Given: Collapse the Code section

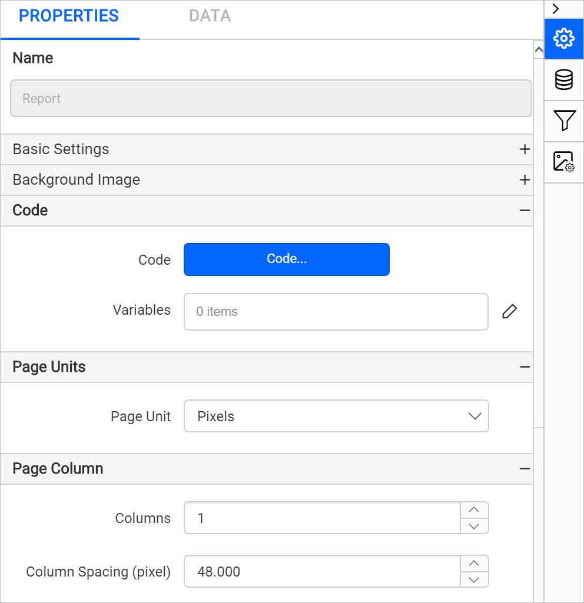Looking at the screenshot, I should (525, 211).
